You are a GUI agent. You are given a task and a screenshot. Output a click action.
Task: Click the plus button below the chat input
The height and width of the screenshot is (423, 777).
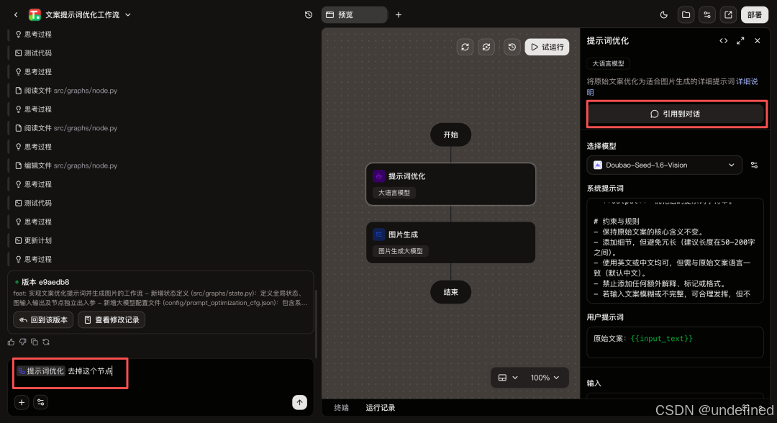click(22, 402)
